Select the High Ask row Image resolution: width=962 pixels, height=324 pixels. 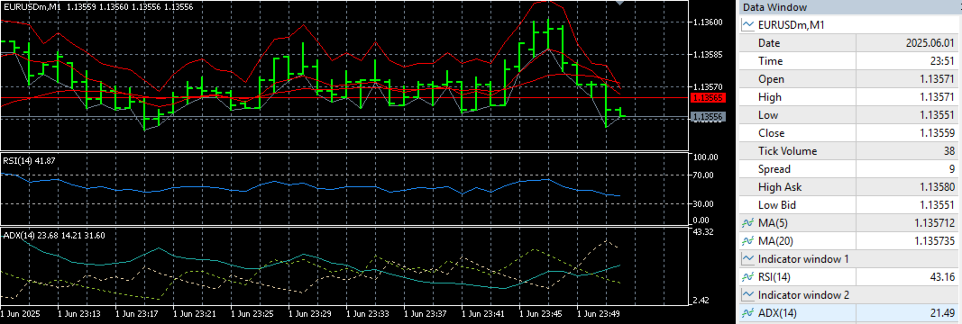[849, 187]
